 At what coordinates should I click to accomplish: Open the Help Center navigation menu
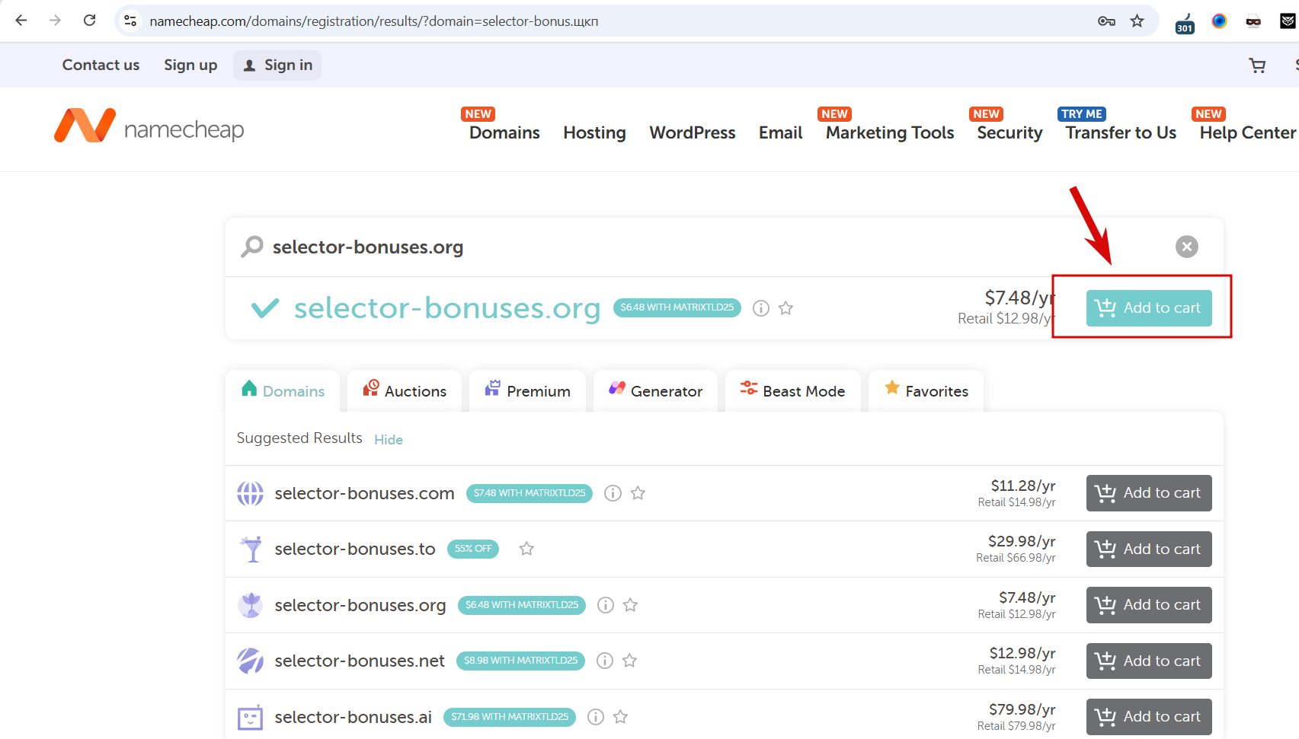pos(1247,132)
